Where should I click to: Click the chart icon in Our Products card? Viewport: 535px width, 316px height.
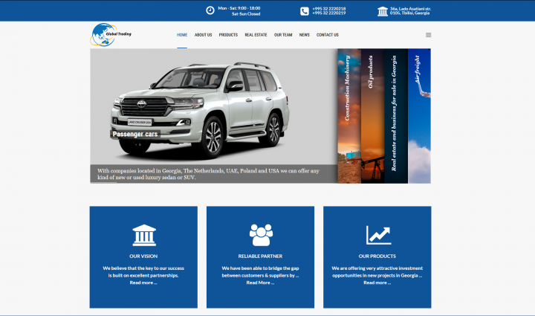click(378, 235)
